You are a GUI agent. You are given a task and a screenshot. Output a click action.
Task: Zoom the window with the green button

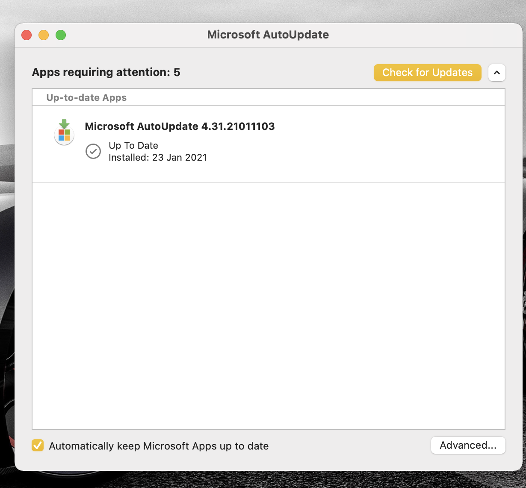pyautogui.click(x=61, y=35)
